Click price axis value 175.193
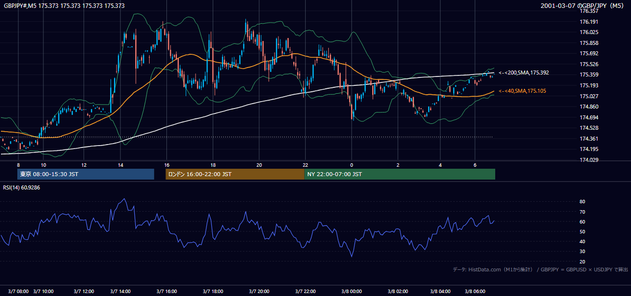The width and height of the screenshot is (631, 296). tap(589, 85)
